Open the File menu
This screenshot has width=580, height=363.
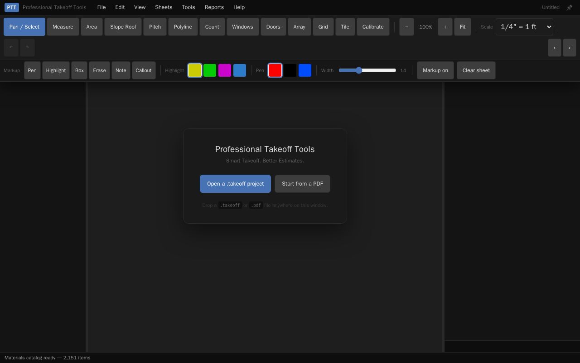tap(101, 7)
